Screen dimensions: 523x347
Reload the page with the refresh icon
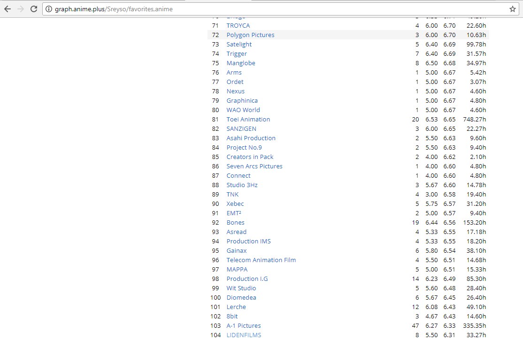(x=34, y=9)
